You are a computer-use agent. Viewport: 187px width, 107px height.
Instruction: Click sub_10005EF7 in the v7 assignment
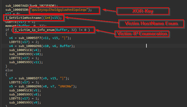pyautogui.click(x=30, y=78)
